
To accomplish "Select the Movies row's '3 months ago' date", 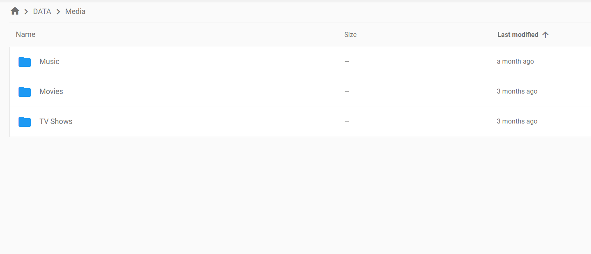I will click(517, 92).
